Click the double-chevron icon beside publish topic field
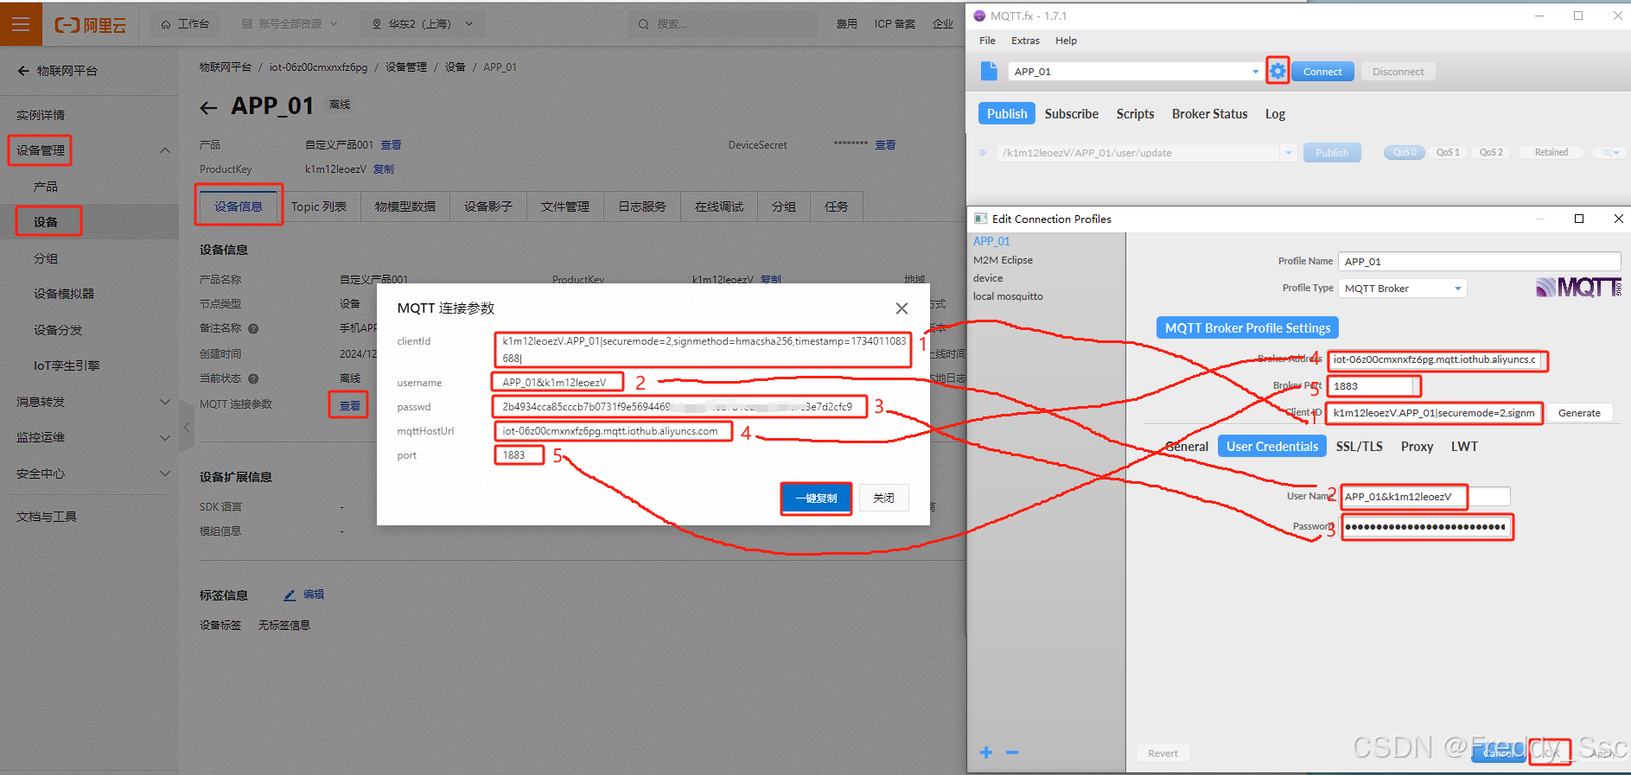 [983, 152]
